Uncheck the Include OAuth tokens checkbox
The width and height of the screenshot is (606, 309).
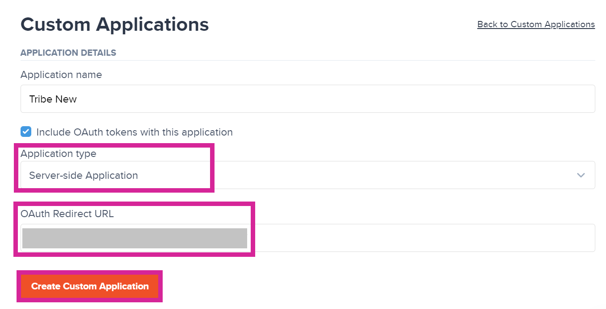[x=26, y=132]
